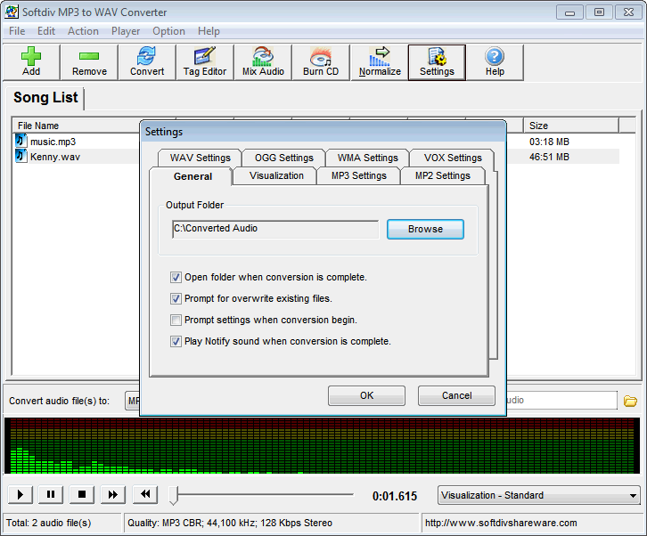
Task: Click the Size column header
Action: (x=571, y=126)
